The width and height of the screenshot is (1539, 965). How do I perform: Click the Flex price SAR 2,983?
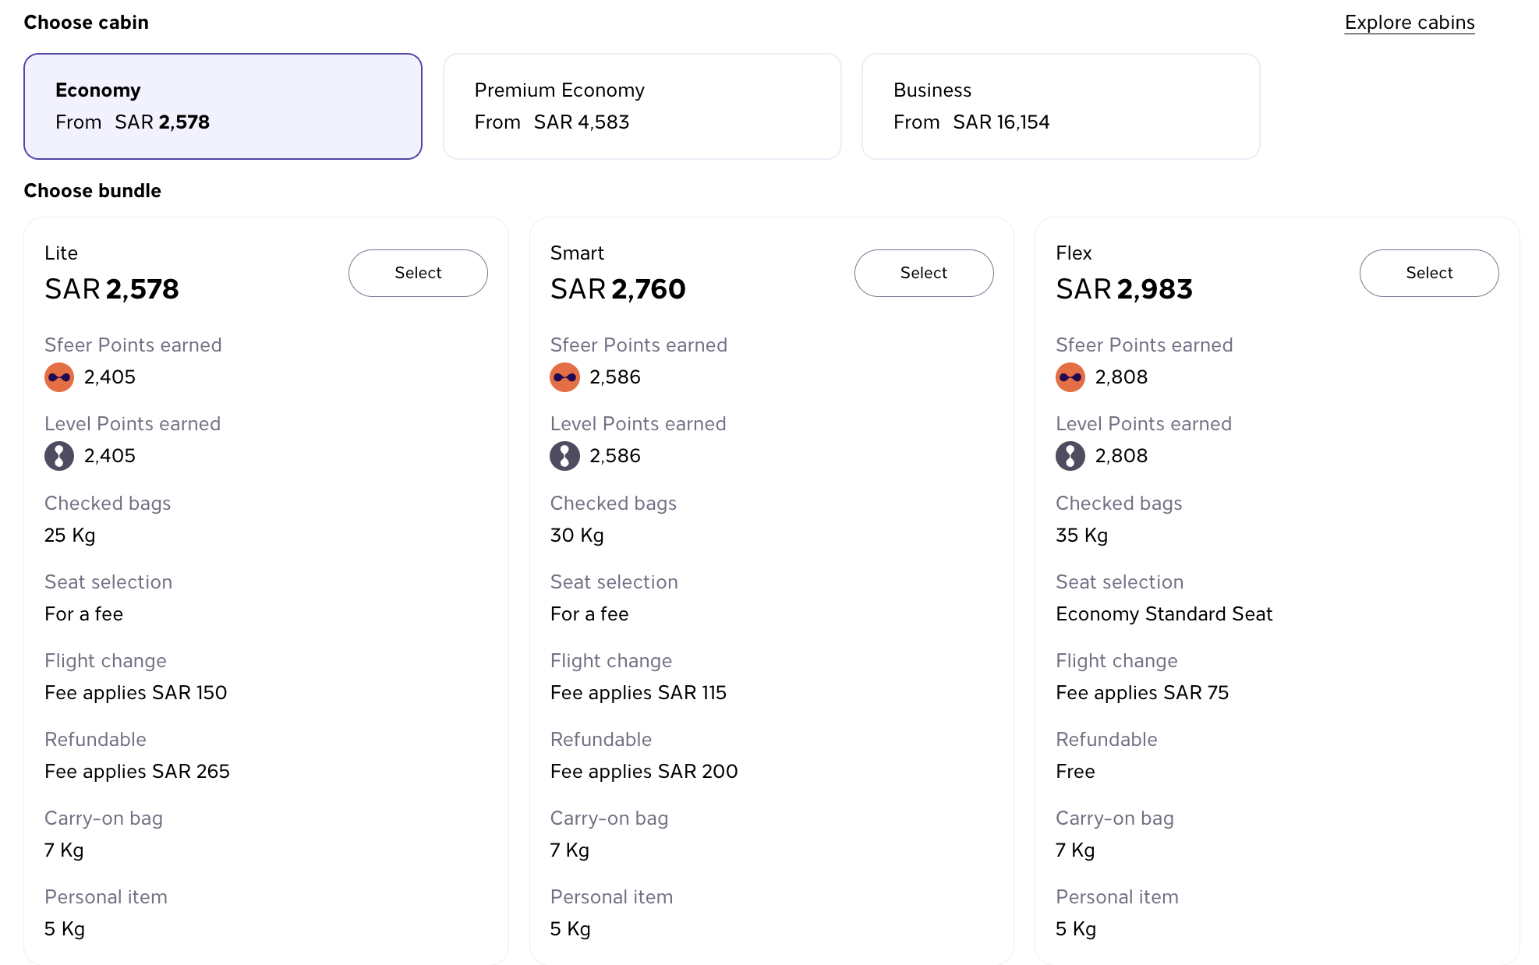coord(1124,289)
